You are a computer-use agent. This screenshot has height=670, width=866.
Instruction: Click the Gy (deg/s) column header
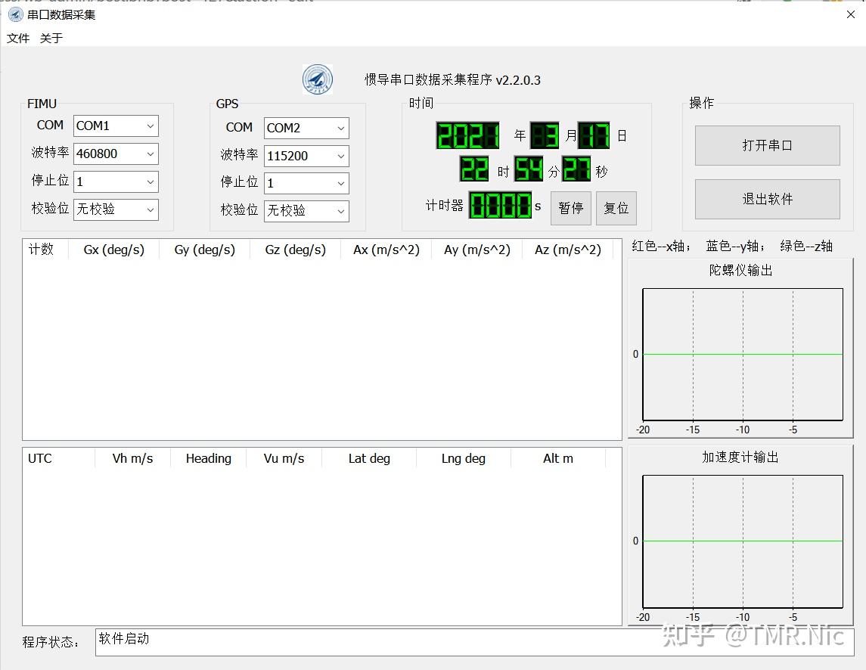tap(204, 250)
